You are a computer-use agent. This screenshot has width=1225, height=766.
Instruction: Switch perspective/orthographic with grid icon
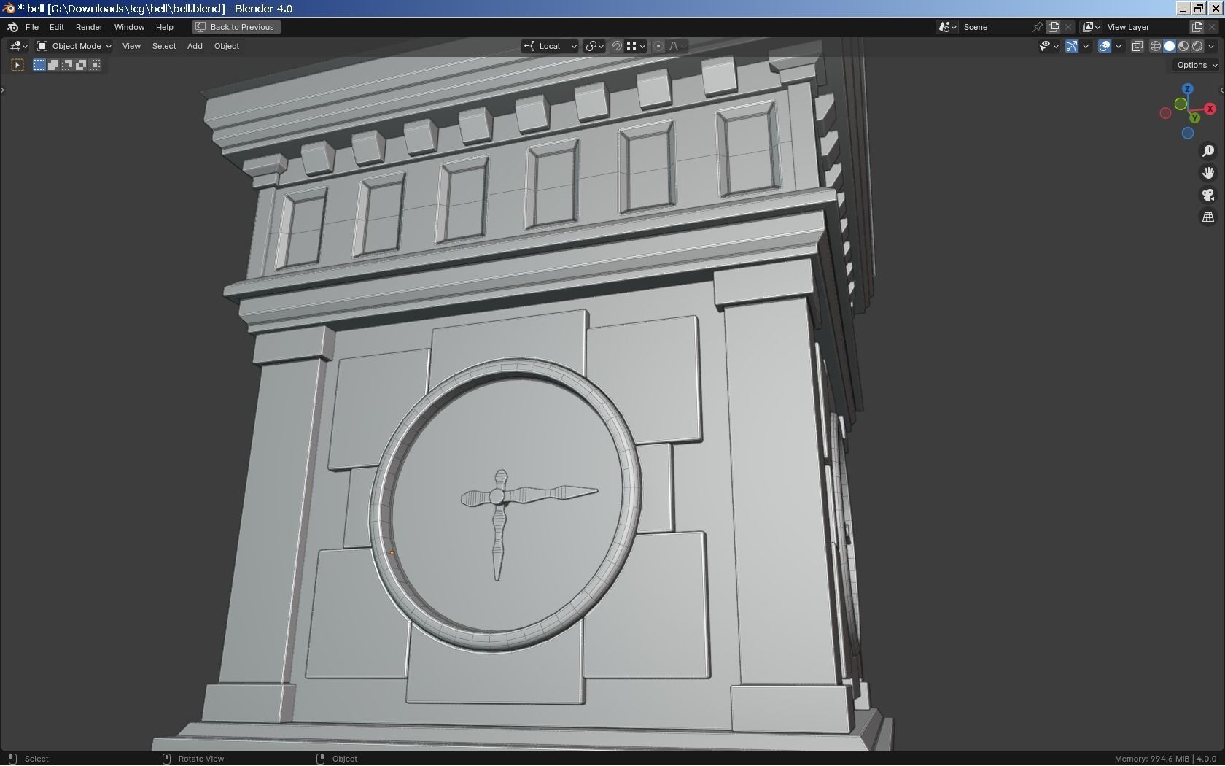click(1208, 217)
